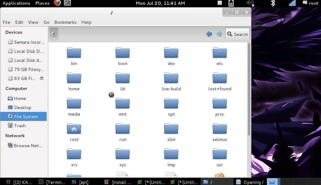Go to Desktop in sidebar
This screenshot has width=321, height=185.
coord(19,107)
